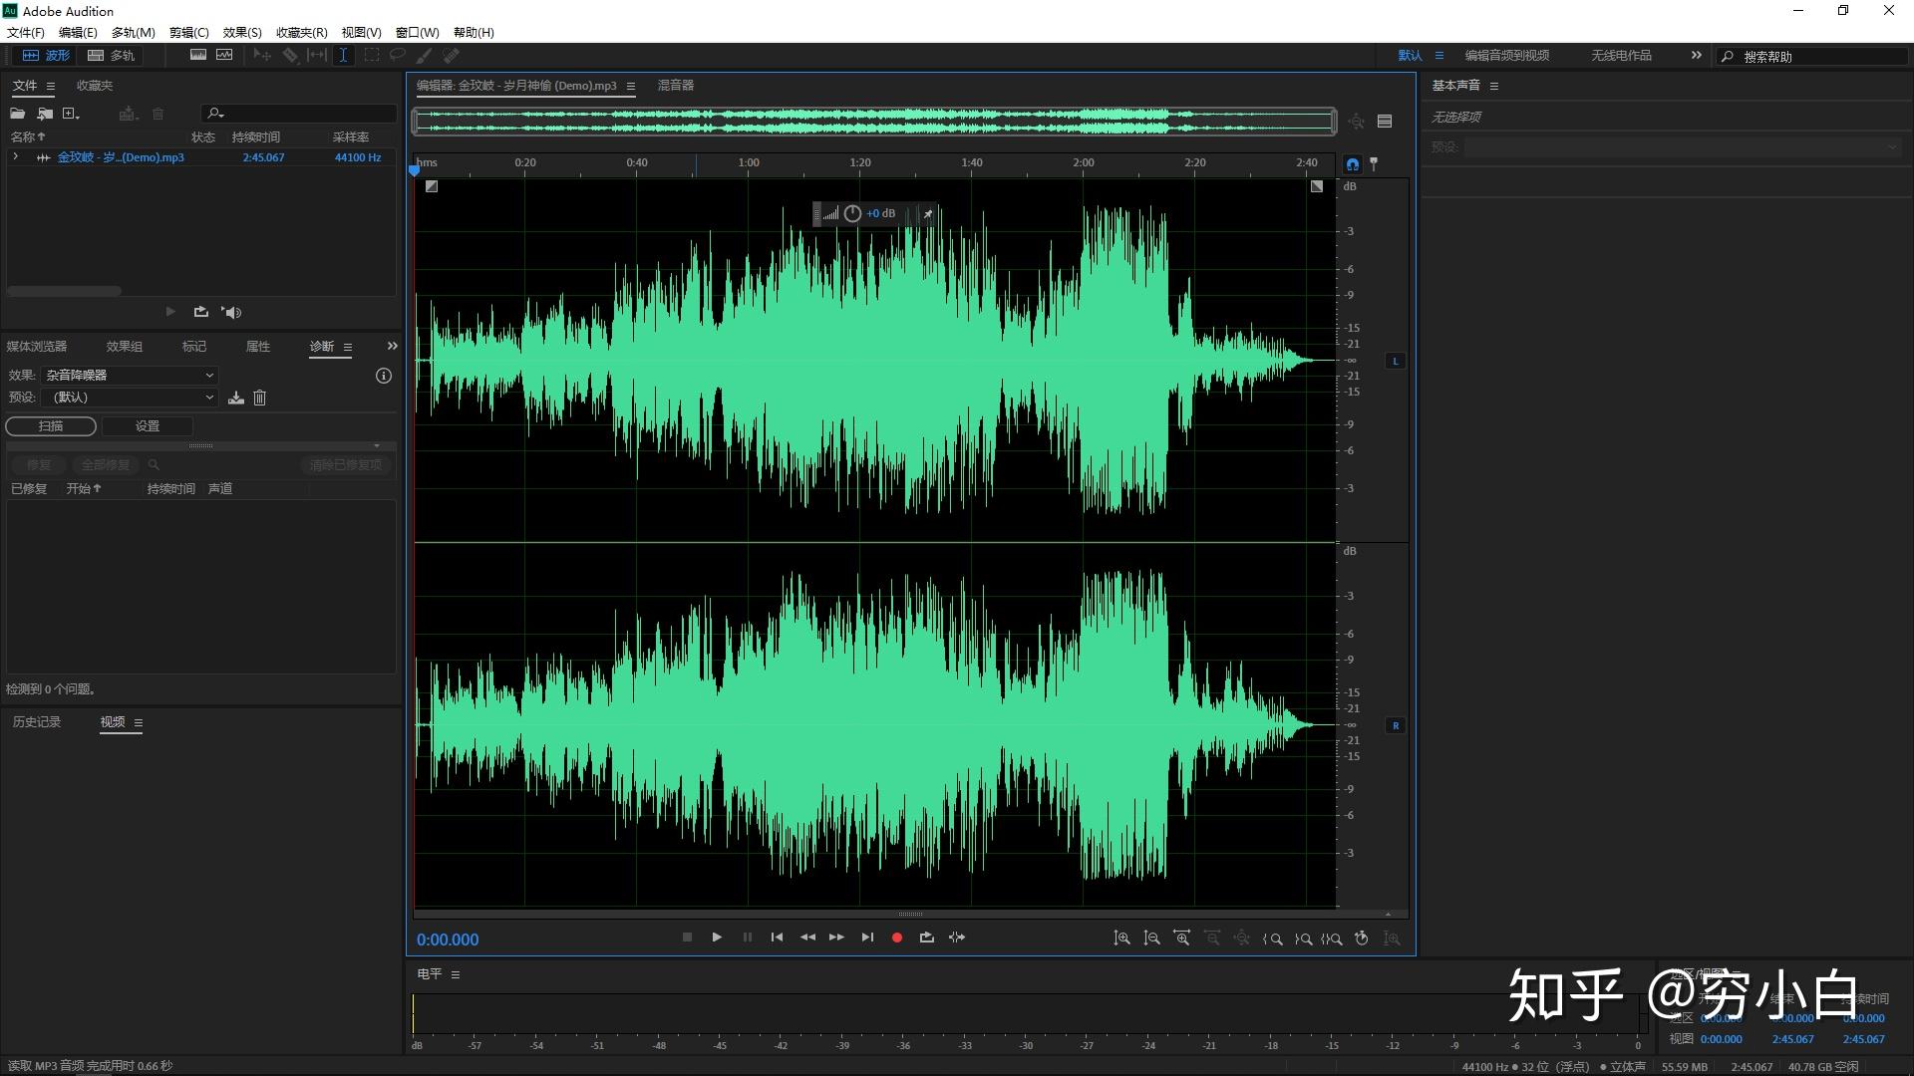Click the Settings (设置) button

pyautogui.click(x=148, y=426)
